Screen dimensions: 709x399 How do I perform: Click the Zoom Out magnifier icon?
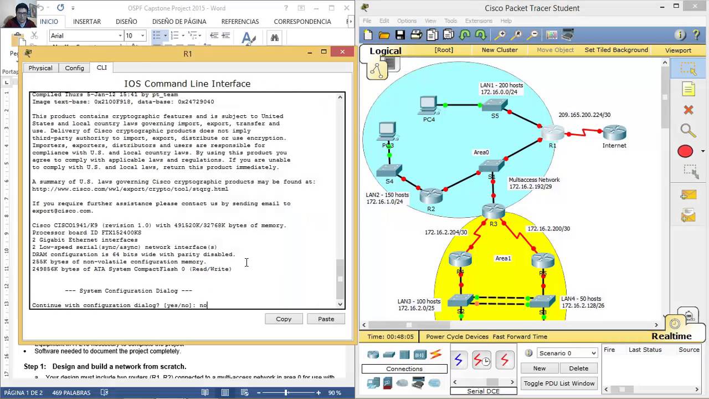point(532,35)
